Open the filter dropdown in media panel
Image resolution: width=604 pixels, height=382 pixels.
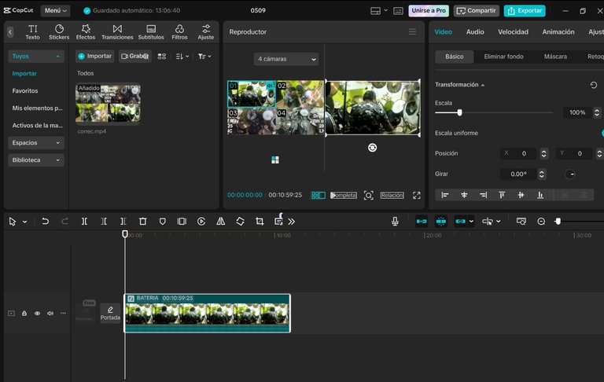(204, 57)
